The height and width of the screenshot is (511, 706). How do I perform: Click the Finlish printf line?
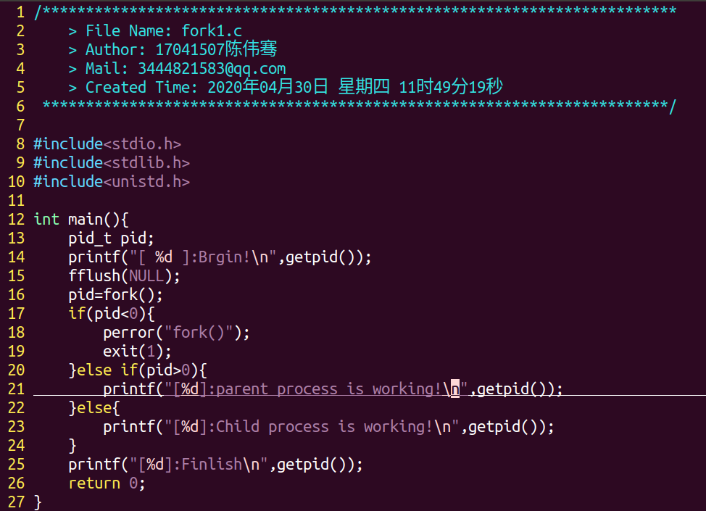(x=215, y=465)
